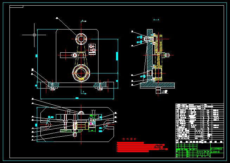Select the left hatched screw section on base
The width and height of the screenshot is (230, 163).
[x=53, y=85]
